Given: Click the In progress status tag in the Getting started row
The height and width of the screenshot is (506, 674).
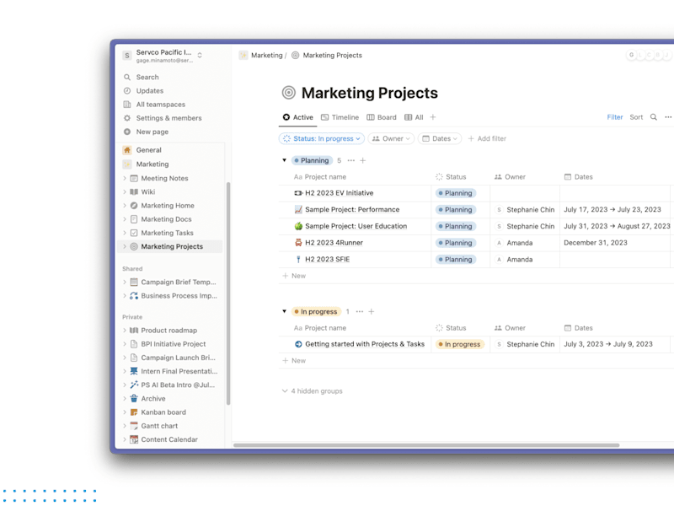Looking at the screenshot, I should click(459, 344).
